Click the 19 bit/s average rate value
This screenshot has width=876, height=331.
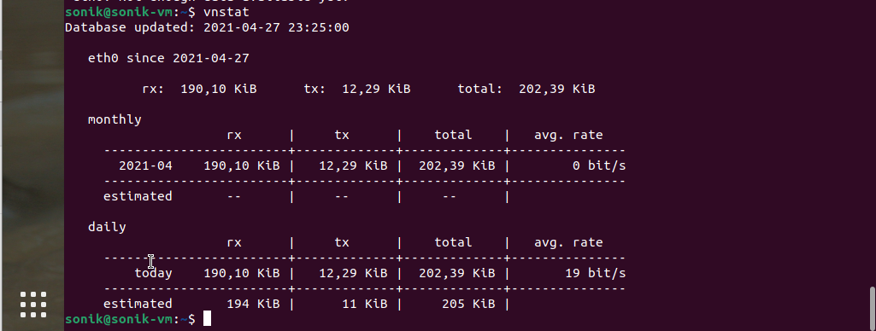pyautogui.click(x=596, y=273)
